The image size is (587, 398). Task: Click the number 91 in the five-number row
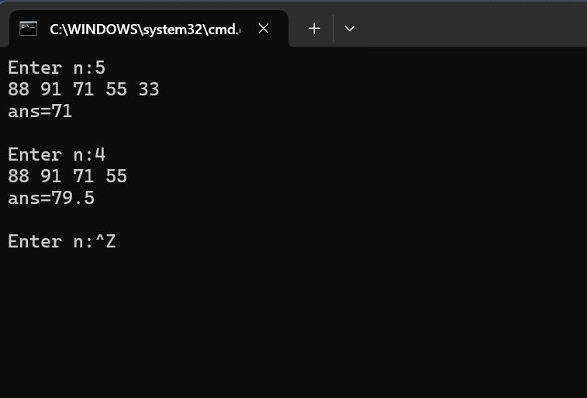51,89
